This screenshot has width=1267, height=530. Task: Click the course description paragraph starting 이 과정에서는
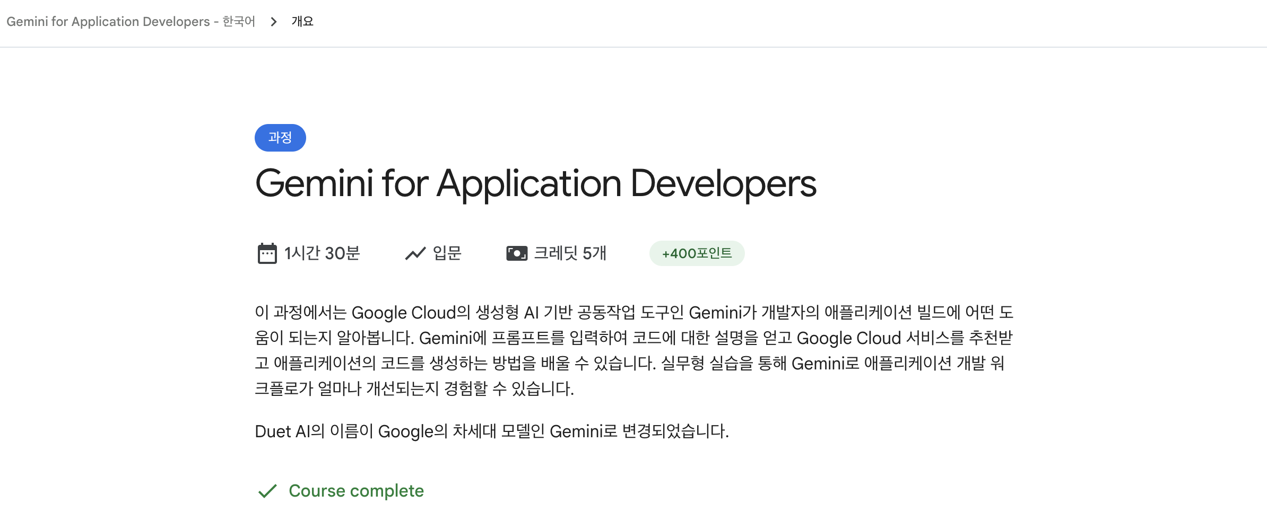[634, 351]
